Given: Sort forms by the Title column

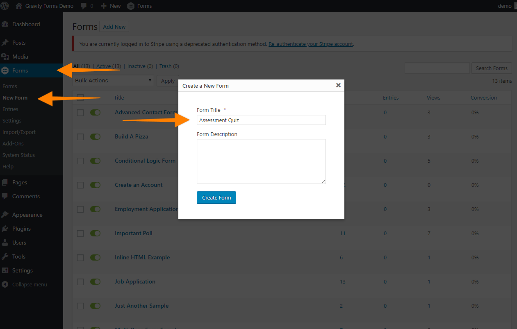Looking at the screenshot, I should tap(119, 98).
